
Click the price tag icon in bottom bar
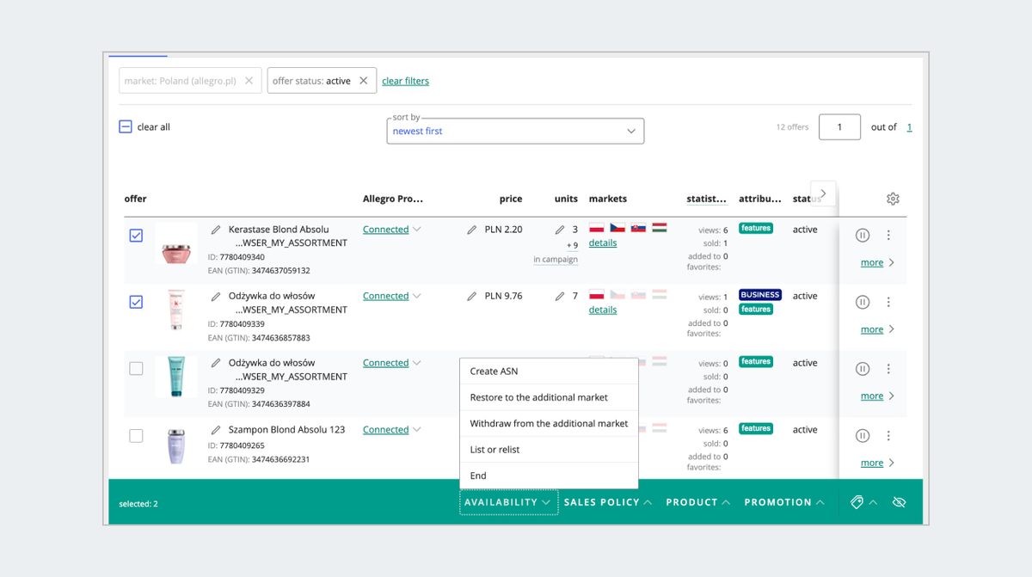[x=857, y=502]
